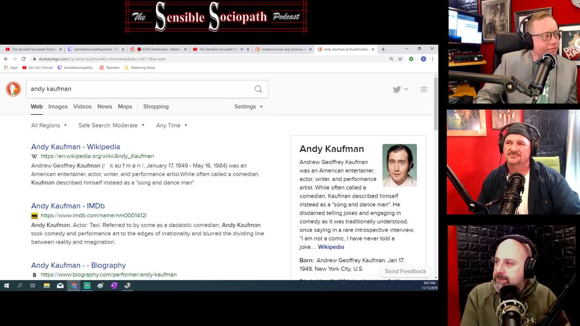580x326 pixels.
Task: Open Sen Soc Channel bookmark
Action: coord(38,67)
